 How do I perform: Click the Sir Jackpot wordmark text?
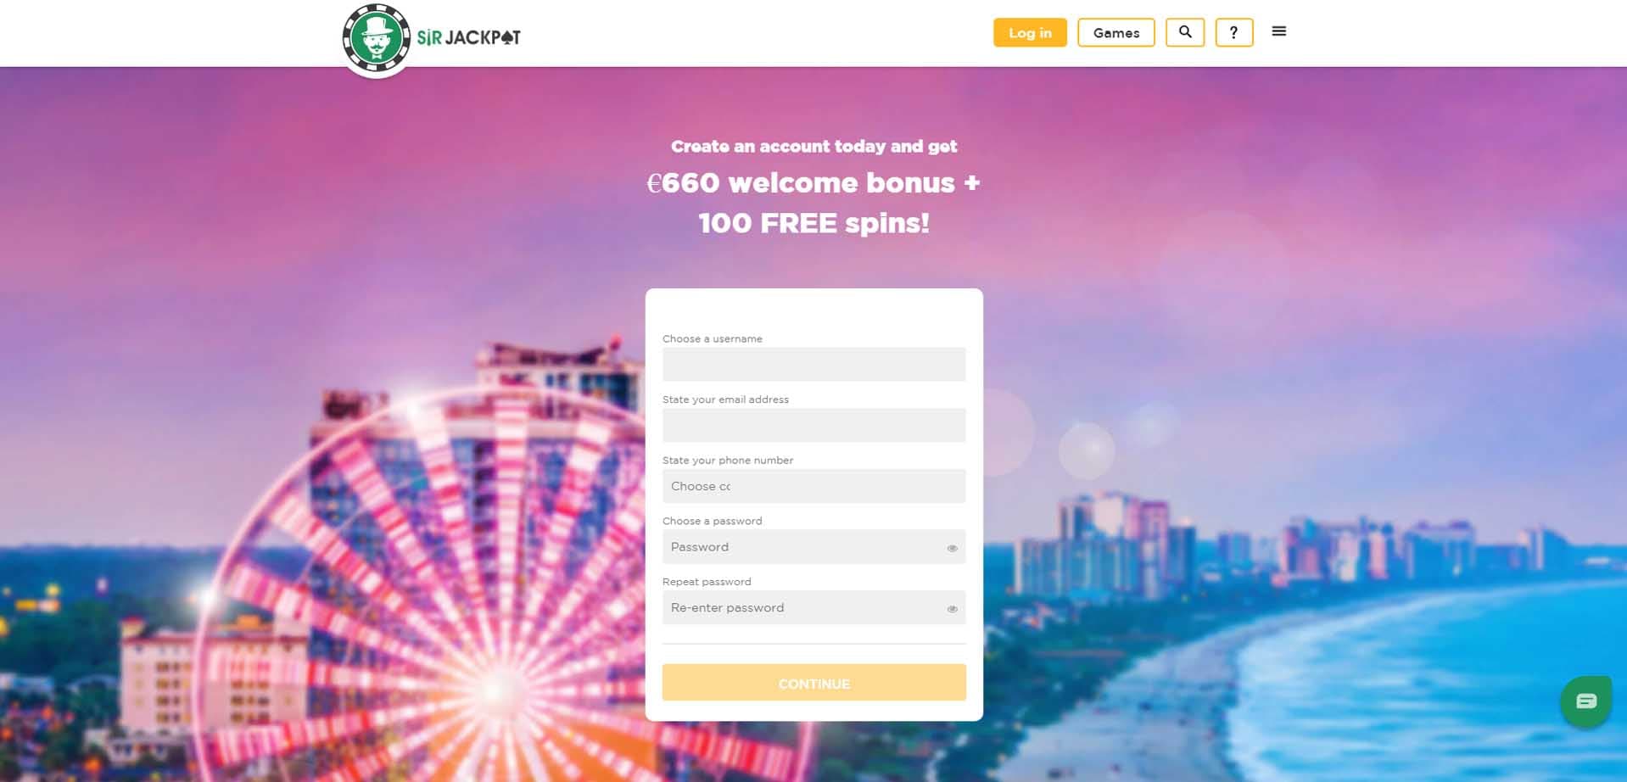point(468,37)
